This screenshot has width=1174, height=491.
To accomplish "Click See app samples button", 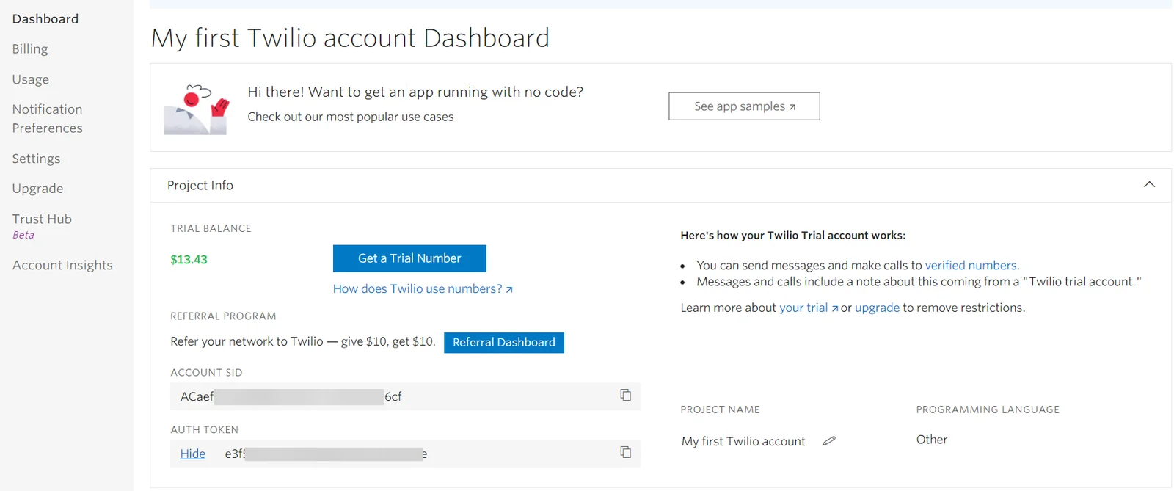I will [x=744, y=106].
